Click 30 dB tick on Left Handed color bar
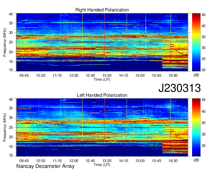 (203, 134)
